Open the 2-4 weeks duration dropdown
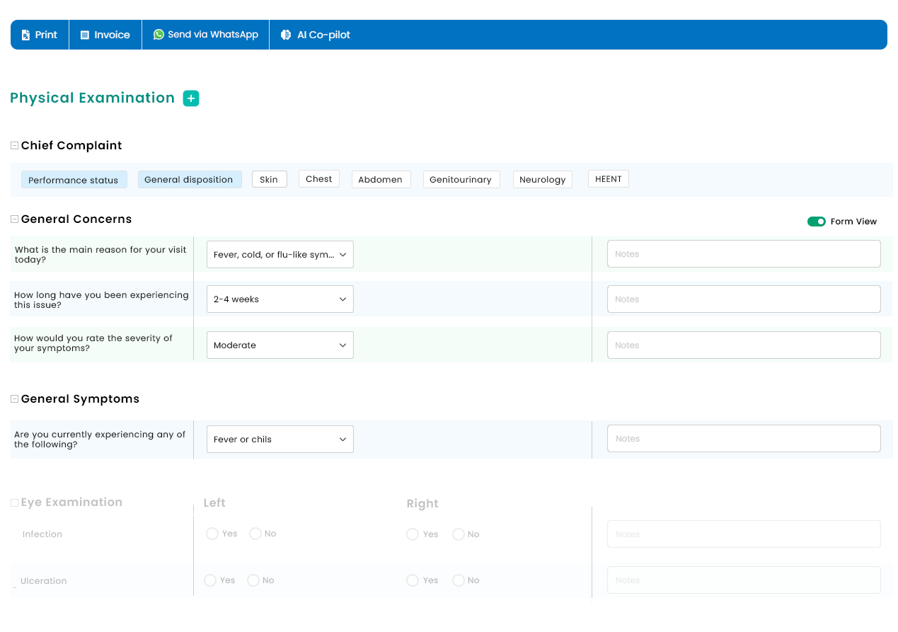This screenshot has height=632, width=898. pos(280,299)
